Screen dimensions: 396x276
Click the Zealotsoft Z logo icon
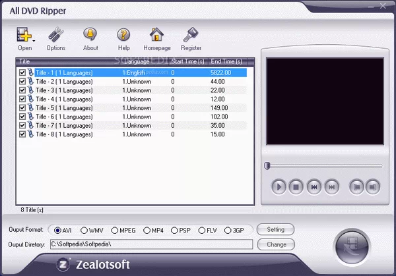63,265
